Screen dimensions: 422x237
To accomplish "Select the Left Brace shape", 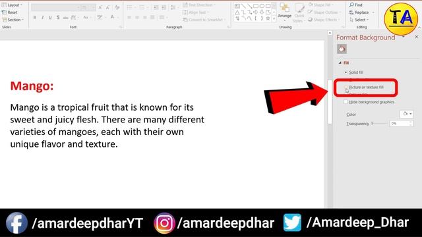I will (256, 18).
